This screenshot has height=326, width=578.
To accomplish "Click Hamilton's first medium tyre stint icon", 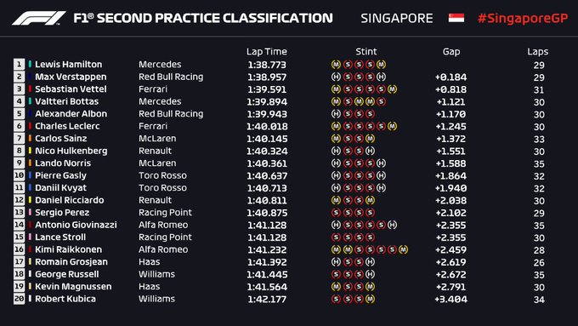I will click(336, 65).
